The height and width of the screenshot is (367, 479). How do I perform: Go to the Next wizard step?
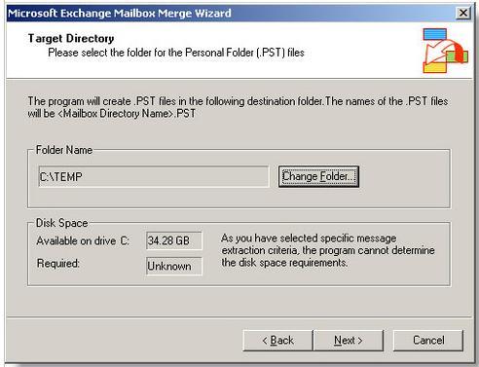coord(349,341)
